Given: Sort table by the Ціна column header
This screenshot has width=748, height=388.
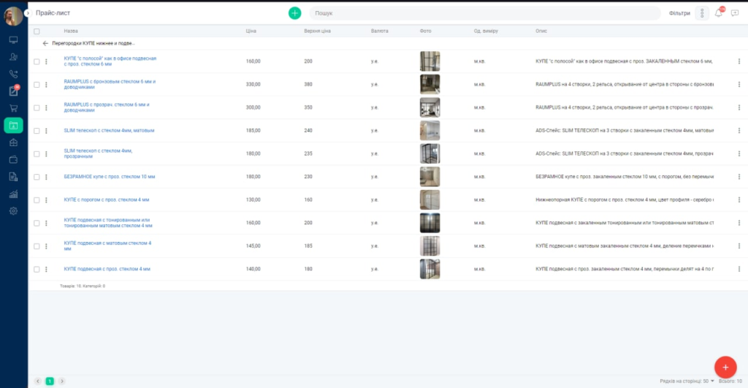Looking at the screenshot, I should click(x=251, y=31).
